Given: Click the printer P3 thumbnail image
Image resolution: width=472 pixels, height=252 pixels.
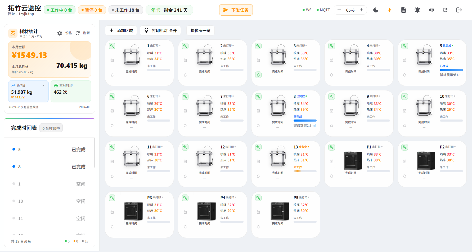Looking at the screenshot, I should point(133,211).
